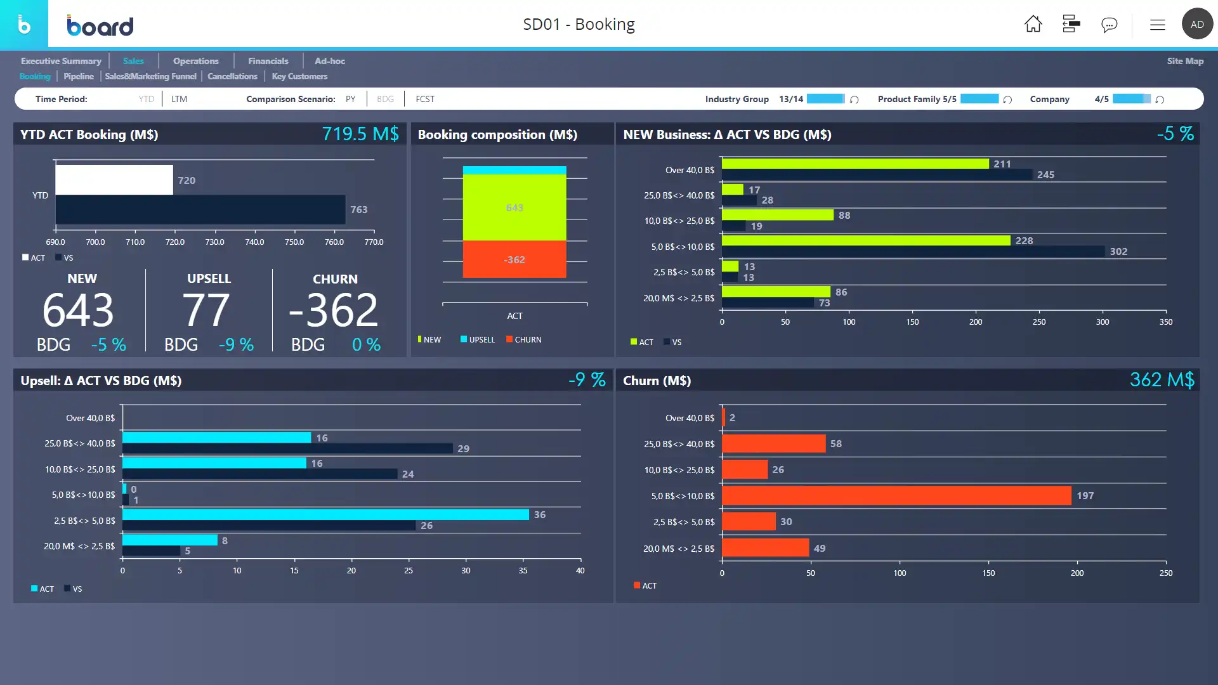Click NEW Business 302 dark bar

tap(913, 252)
